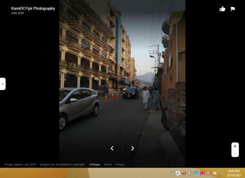Click 'Image capture: Jun 2020' text
The width and height of the screenshot is (245, 178).
20,164
